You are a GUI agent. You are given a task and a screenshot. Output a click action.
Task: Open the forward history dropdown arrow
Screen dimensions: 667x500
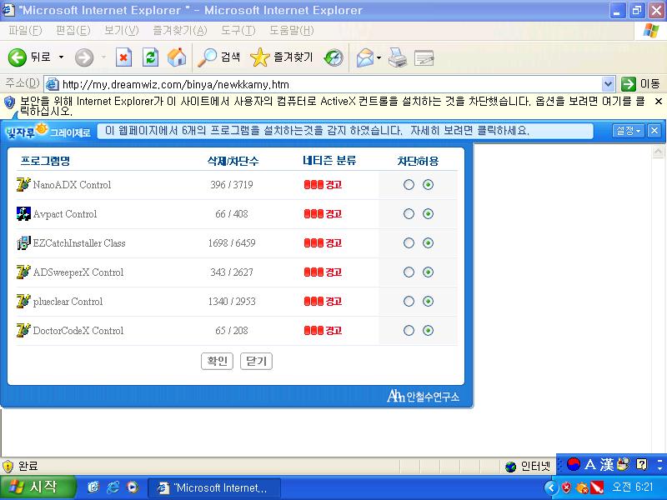tap(103, 57)
